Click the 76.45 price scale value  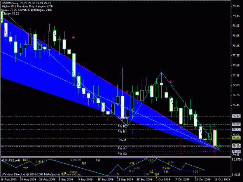tap(236, 105)
